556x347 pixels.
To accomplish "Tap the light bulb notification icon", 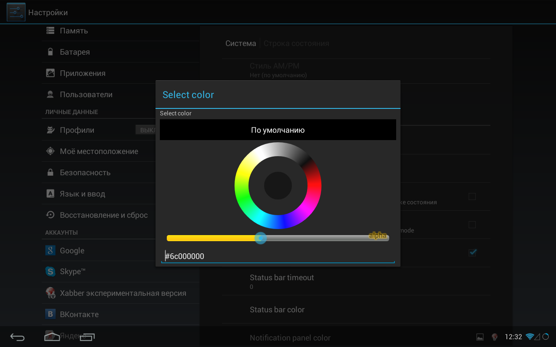I will point(494,337).
